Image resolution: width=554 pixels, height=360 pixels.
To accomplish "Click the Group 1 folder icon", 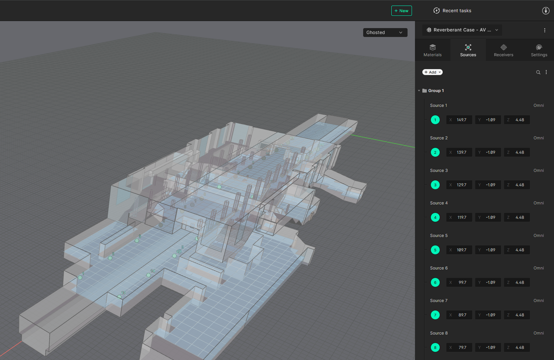I will 425,91.
